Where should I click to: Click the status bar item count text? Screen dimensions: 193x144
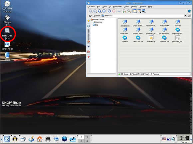click(140, 74)
